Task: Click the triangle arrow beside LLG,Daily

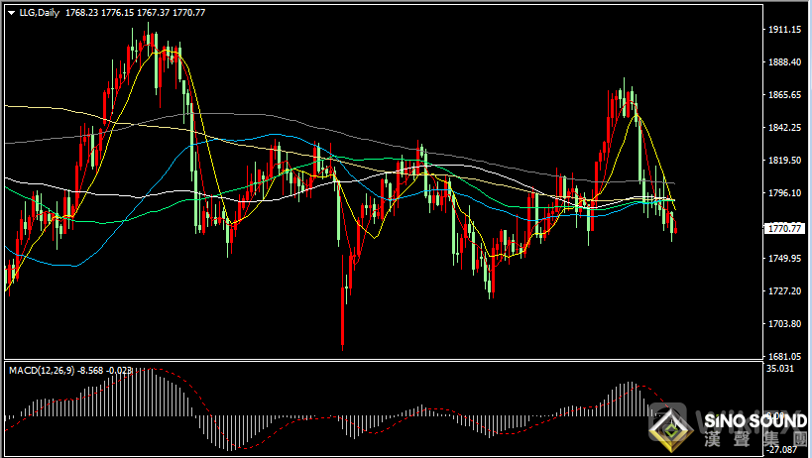Action: (11, 13)
